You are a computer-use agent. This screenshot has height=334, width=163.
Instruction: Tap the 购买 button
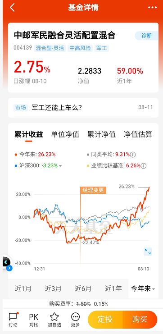[140, 320]
